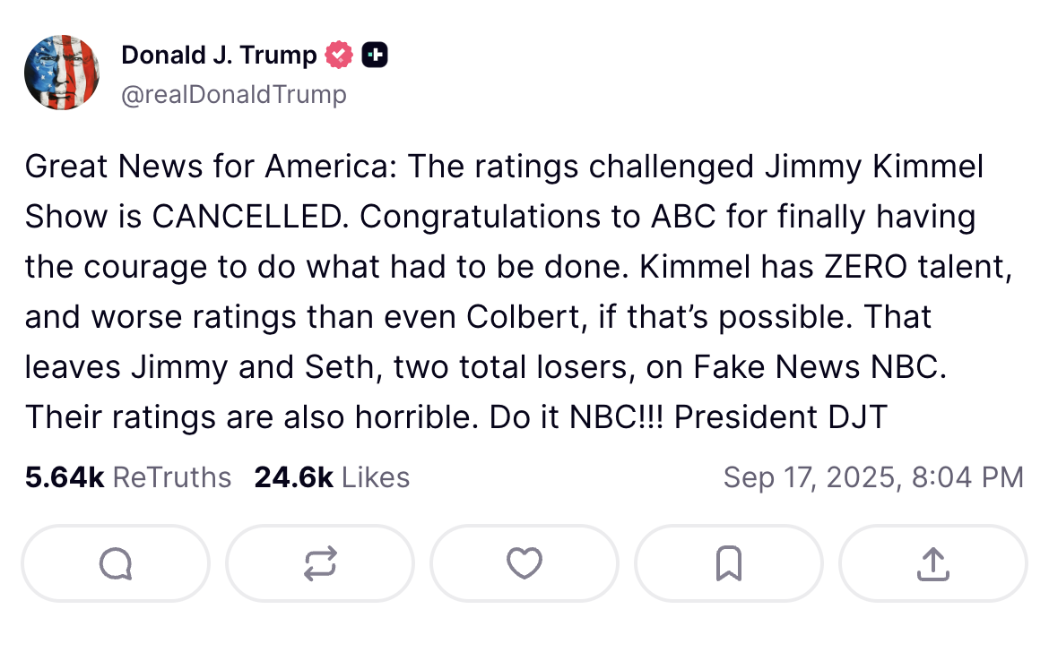Open the reply comment bubble button
The width and height of the screenshot is (1049, 652).
click(x=116, y=563)
